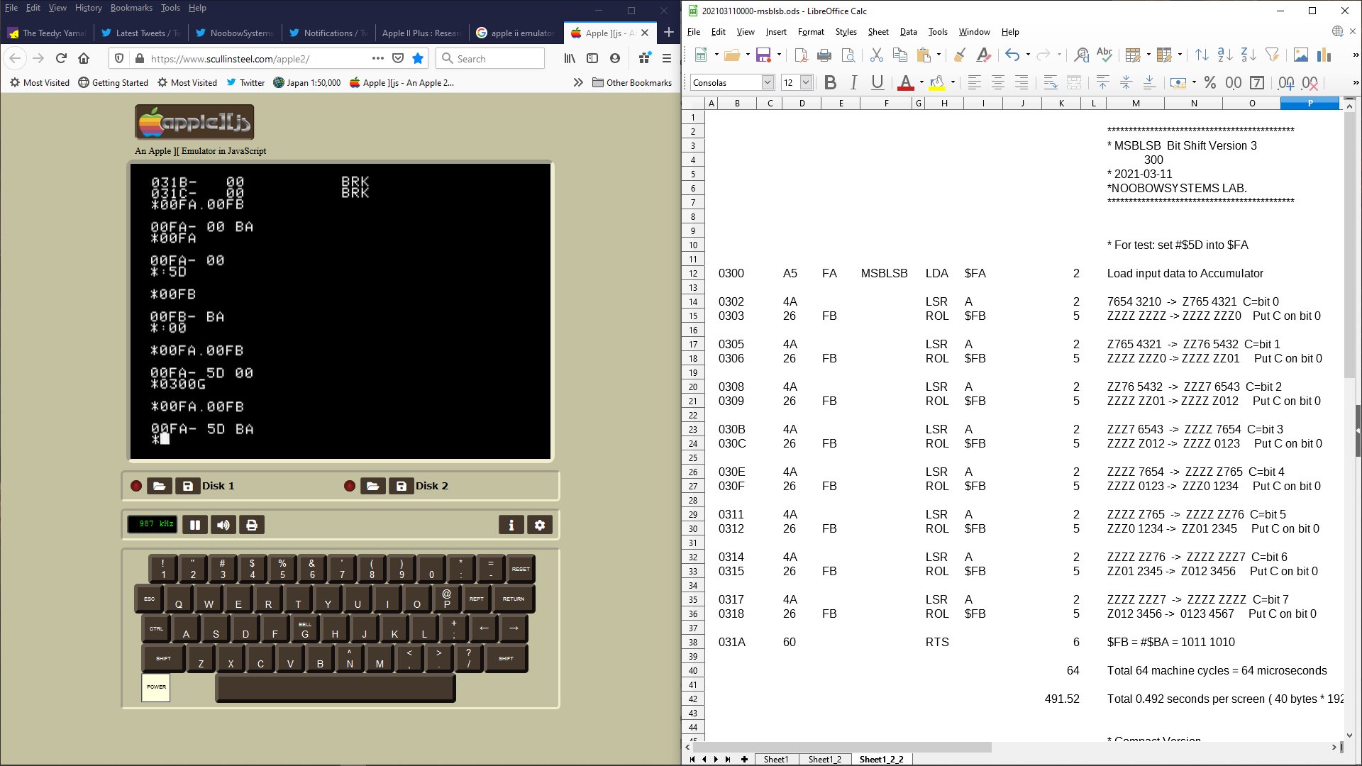Expand the Paste options dropdown arrow

[939, 55]
